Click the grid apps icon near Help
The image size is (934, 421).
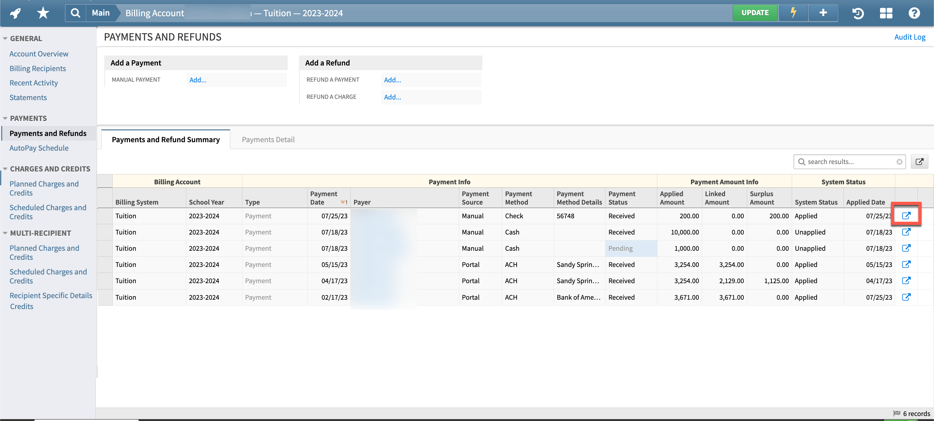tap(886, 13)
